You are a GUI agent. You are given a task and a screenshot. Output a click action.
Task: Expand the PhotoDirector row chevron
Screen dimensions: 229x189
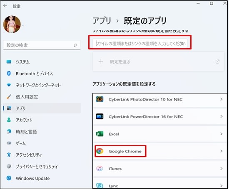click(222, 99)
